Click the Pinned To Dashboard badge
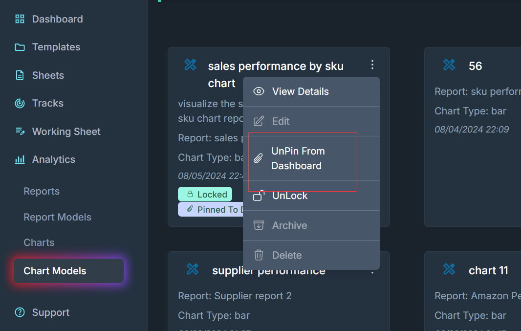The image size is (521, 331). pyautogui.click(x=211, y=210)
